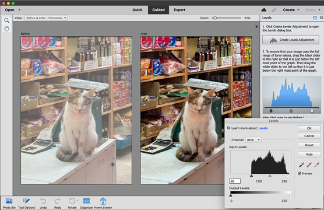Expand the View mode dropdown
Screen dimensions: 324x210
click(x=46, y=18)
